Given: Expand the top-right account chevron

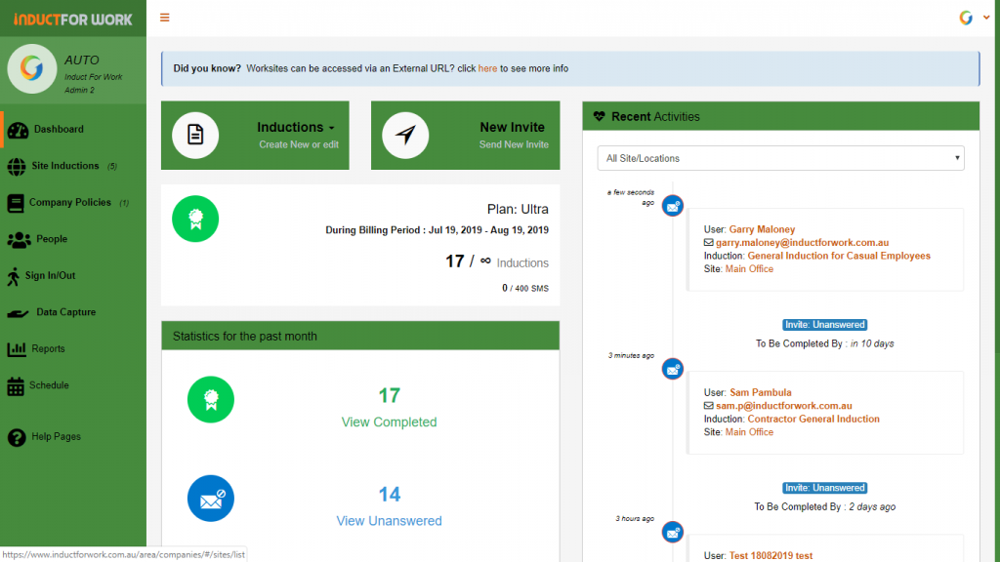Looking at the screenshot, I should pyautogui.click(x=986, y=18).
